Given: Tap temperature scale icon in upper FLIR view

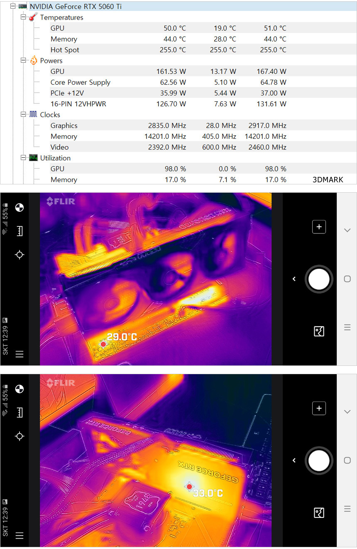Looking at the screenshot, I should click(x=20, y=231).
